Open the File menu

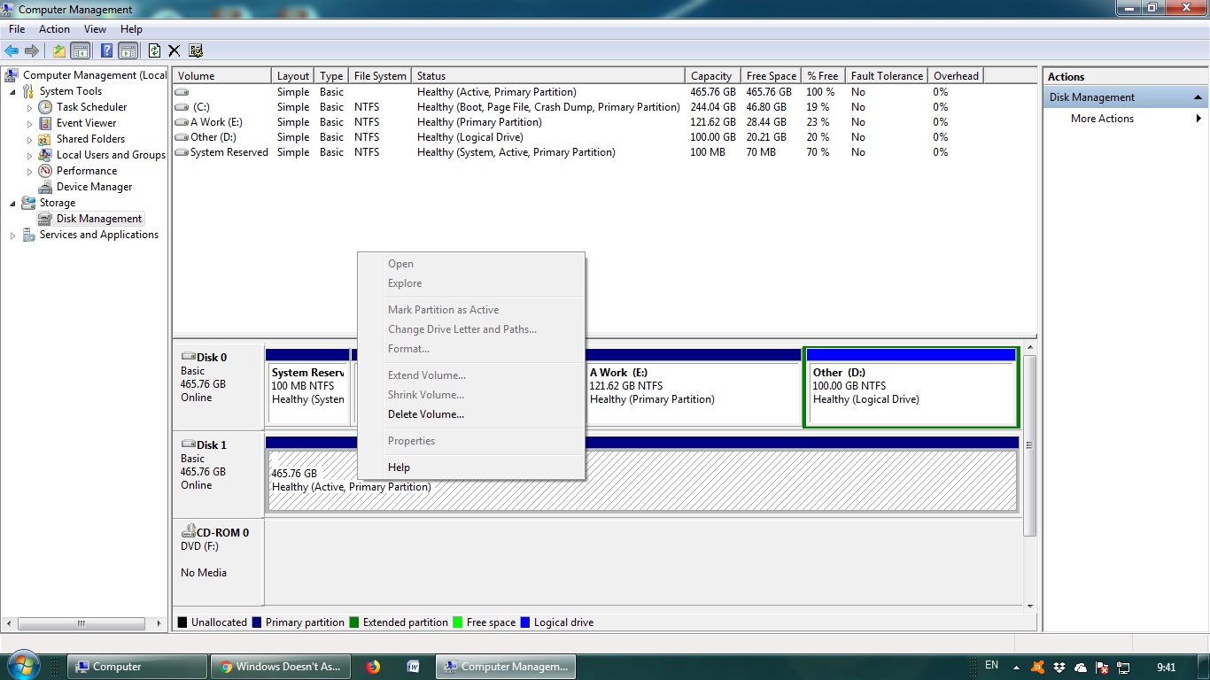coord(17,29)
